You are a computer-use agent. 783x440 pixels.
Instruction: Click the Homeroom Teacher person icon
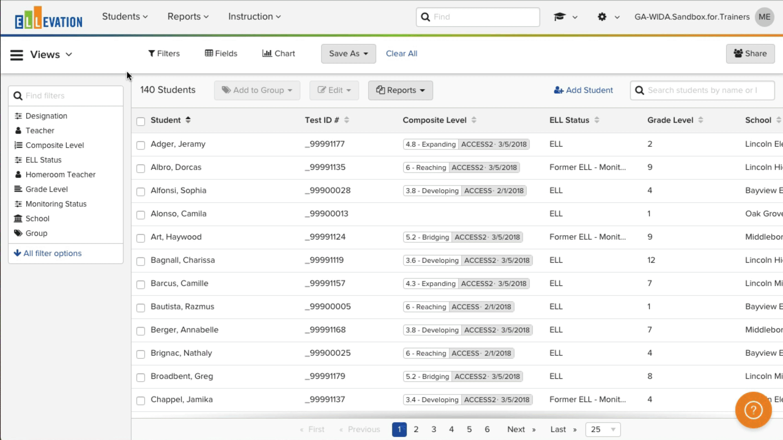18,175
